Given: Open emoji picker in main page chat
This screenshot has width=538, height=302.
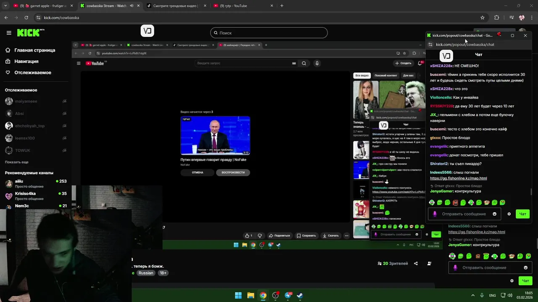Looking at the screenshot, I should pos(525,268).
